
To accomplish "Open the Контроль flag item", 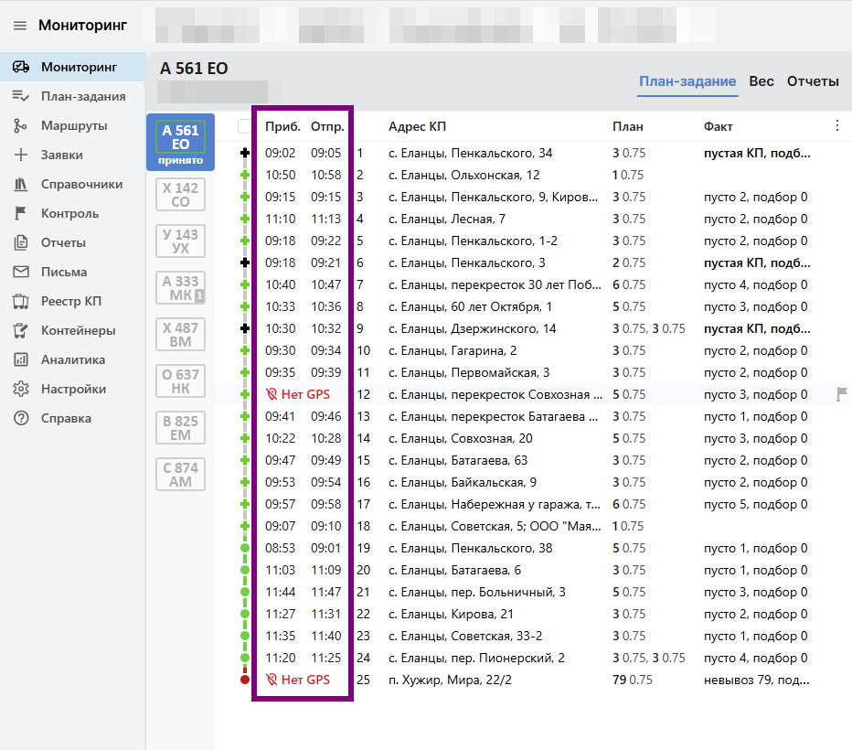I will click(x=69, y=213).
